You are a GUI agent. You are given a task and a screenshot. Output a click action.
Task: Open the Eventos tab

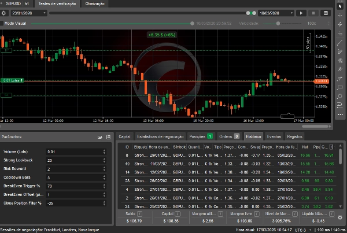[274, 137]
